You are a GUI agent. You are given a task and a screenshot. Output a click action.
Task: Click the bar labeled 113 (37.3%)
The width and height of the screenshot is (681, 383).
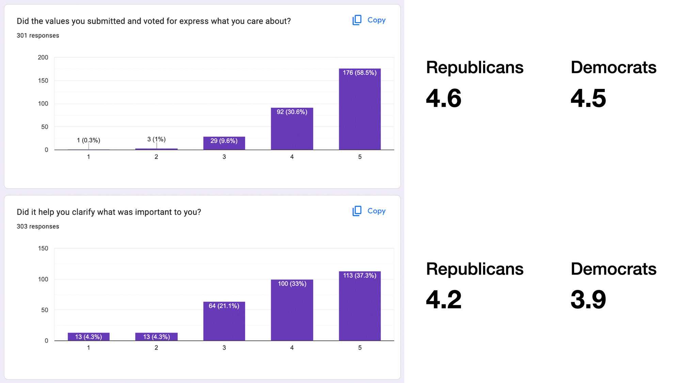pos(360,305)
